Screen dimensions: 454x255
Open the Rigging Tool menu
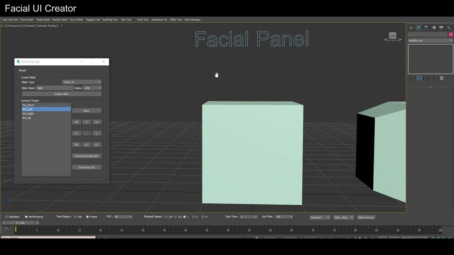click(x=93, y=19)
